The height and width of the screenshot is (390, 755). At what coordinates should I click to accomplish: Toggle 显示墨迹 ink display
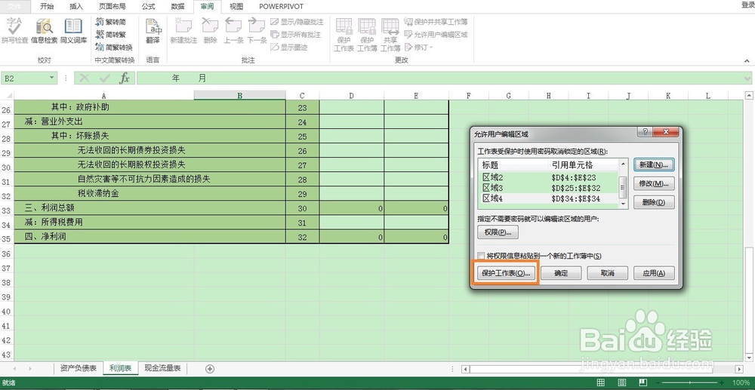[x=289, y=47]
